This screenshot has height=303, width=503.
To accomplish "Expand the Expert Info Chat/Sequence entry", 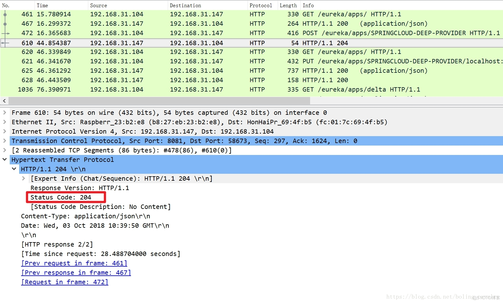I will 24,178.
